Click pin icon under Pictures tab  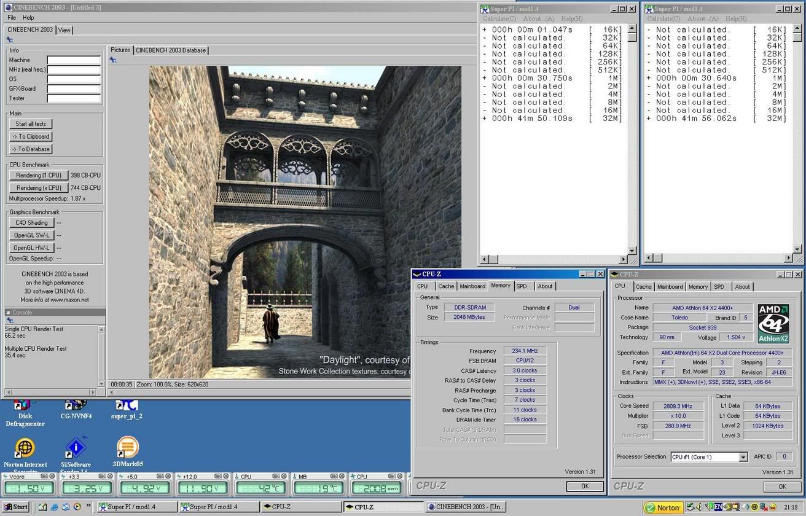pos(113,60)
